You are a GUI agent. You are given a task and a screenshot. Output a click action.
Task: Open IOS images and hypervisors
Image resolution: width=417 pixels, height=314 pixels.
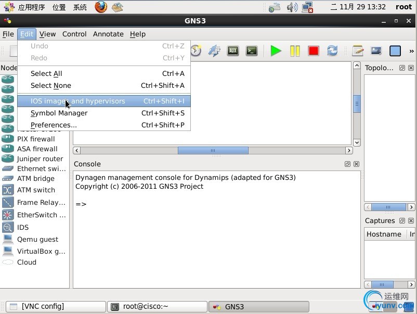click(x=104, y=101)
